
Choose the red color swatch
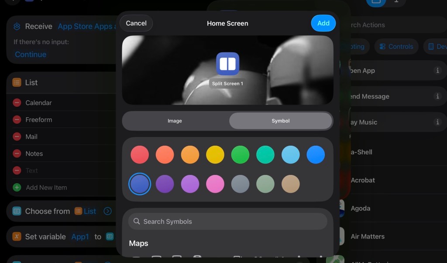pos(140,155)
